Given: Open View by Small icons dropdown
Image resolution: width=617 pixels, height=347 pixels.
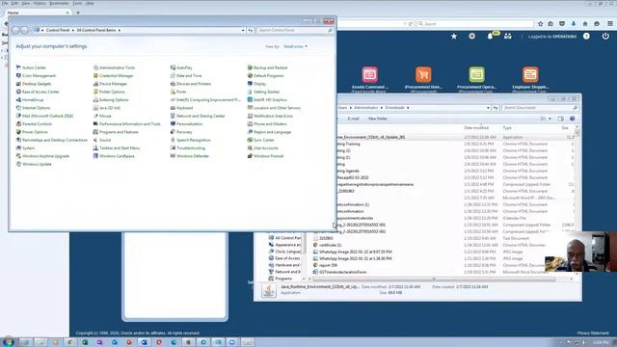Looking at the screenshot, I should click(x=296, y=46).
